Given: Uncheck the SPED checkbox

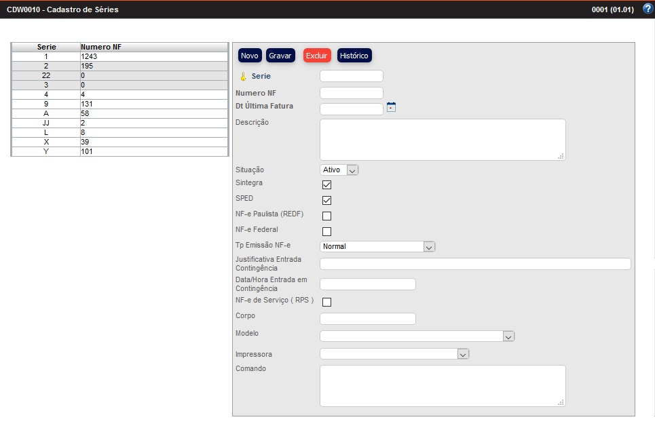Looking at the screenshot, I should (326, 200).
